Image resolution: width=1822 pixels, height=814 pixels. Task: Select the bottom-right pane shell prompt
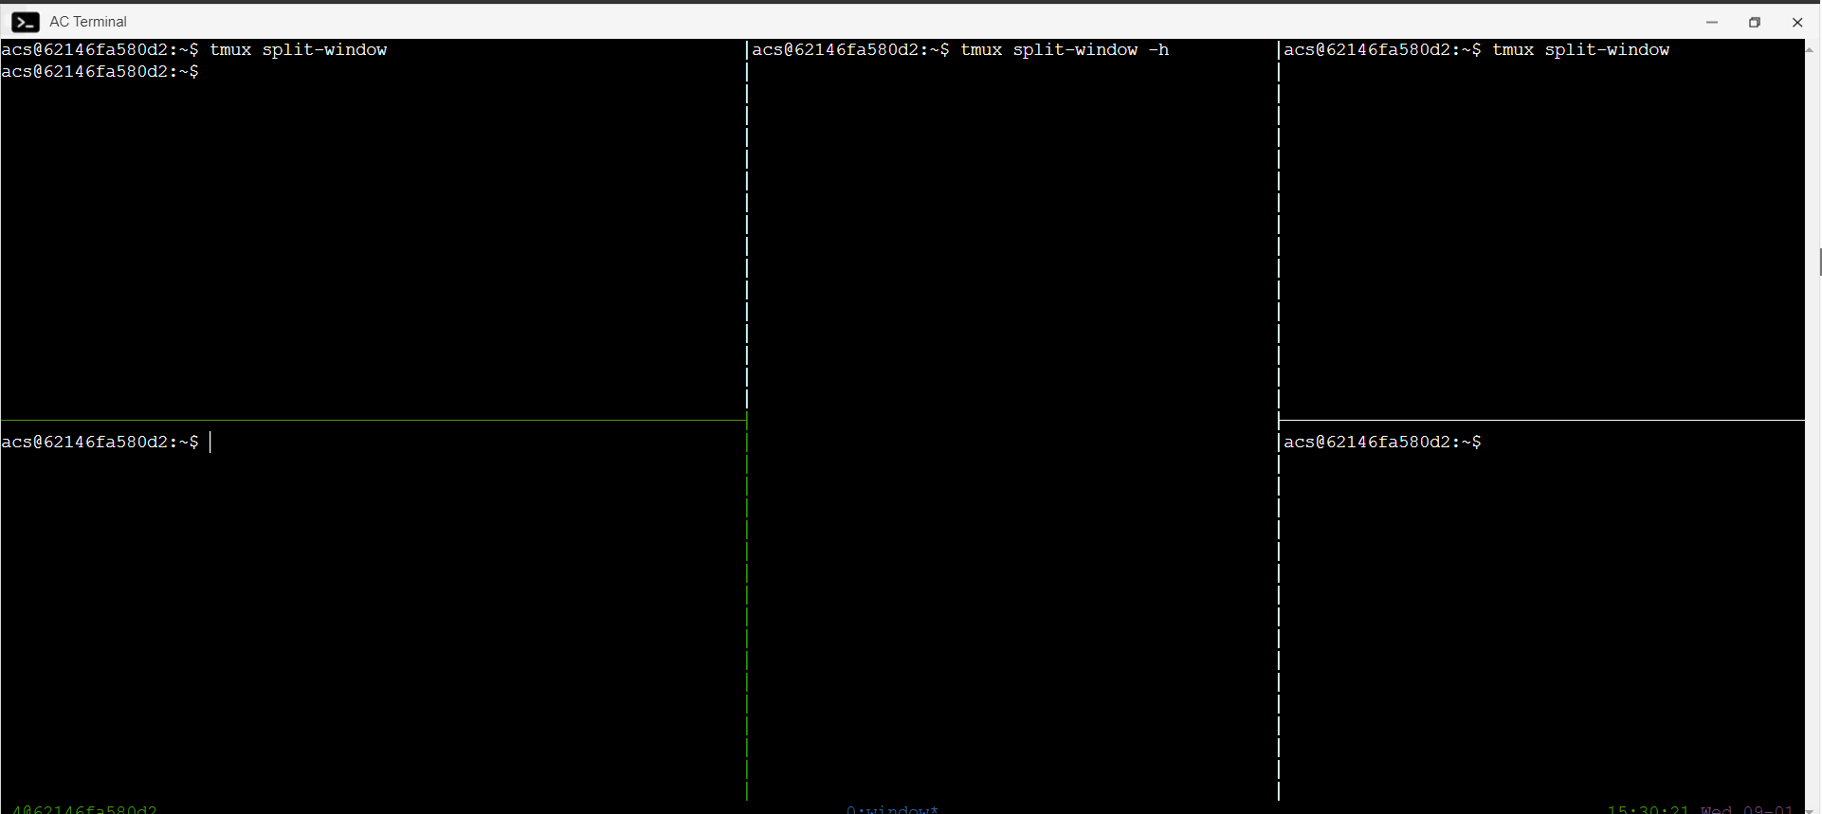click(x=1382, y=442)
